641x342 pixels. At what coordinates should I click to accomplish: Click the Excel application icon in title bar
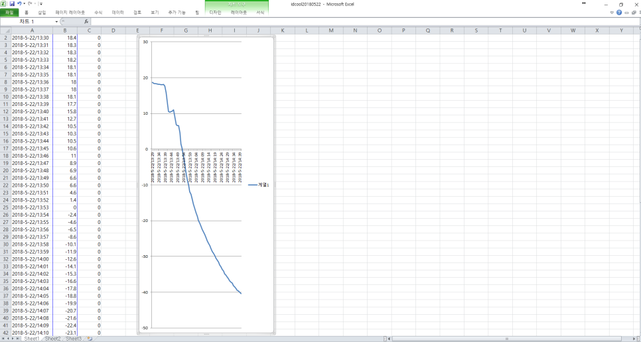pyautogui.click(x=4, y=3)
